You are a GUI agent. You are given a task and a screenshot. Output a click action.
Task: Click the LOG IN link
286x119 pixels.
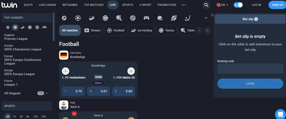coord(256,5)
